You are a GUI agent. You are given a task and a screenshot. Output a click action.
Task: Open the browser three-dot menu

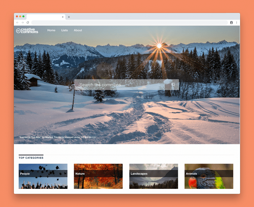[236, 22]
